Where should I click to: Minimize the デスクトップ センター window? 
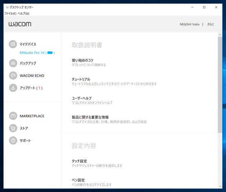192,7
